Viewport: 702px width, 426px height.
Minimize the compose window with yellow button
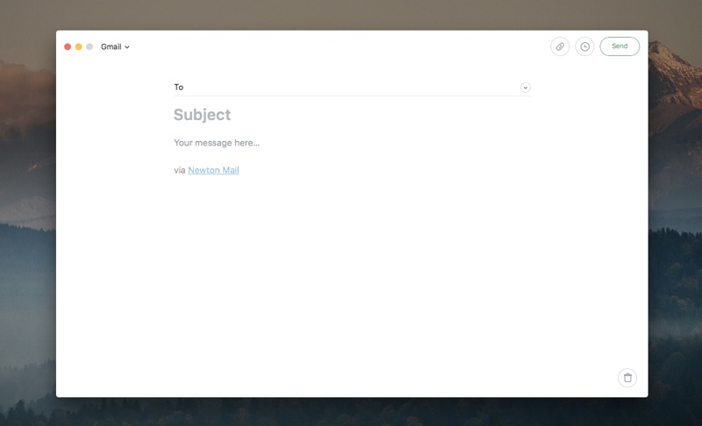(78, 47)
